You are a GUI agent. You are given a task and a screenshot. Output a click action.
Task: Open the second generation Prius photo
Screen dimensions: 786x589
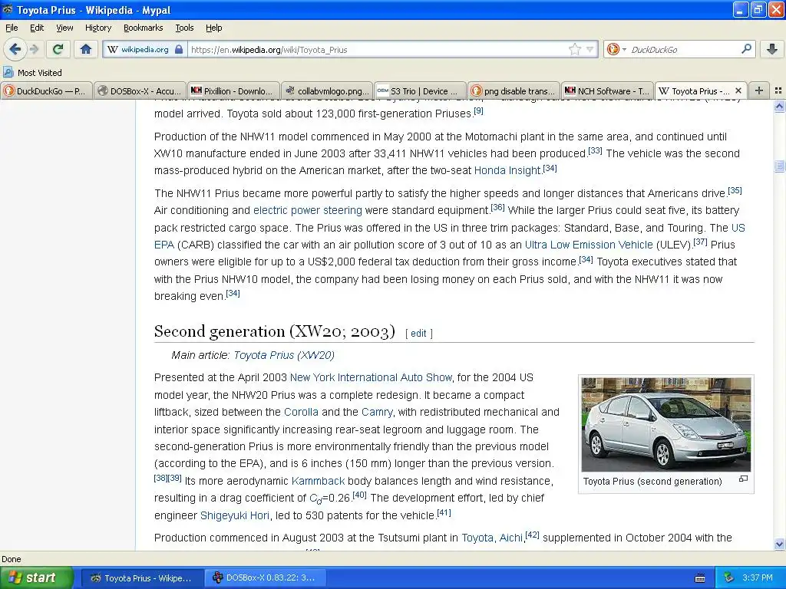(x=665, y=424)
